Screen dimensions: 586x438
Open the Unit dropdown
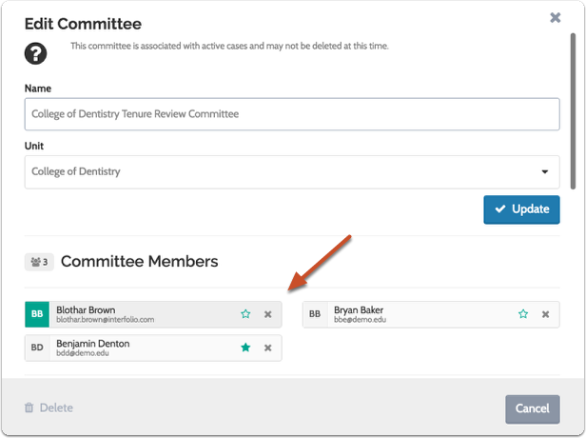click(285, 172)
